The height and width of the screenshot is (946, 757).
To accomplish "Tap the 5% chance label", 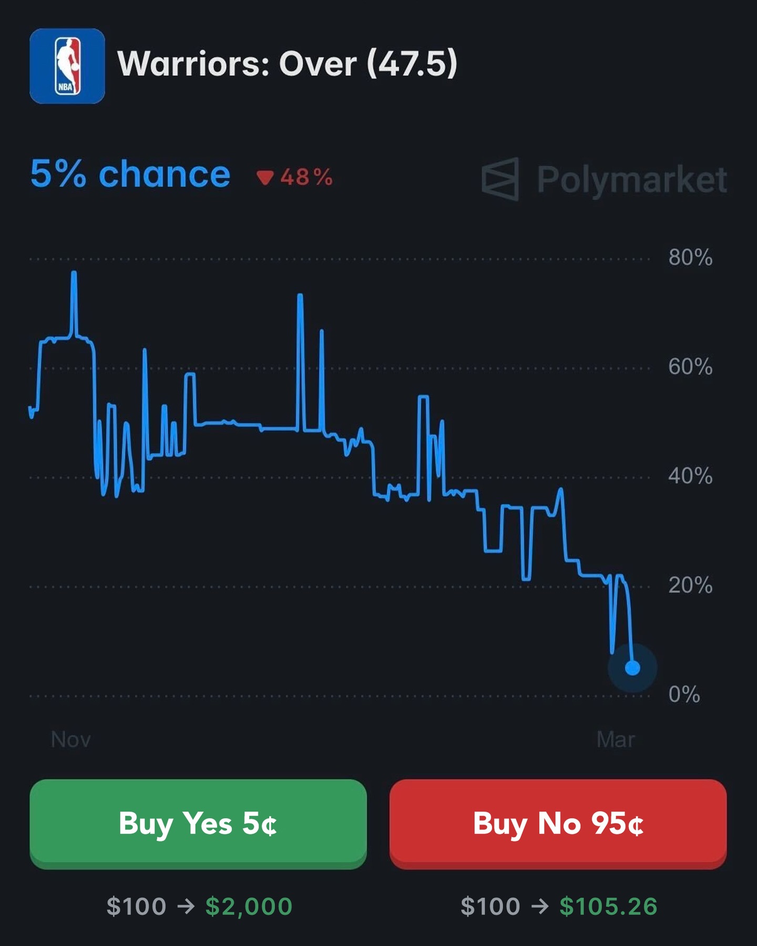I will pyautogui.click(x=130, y=174).
